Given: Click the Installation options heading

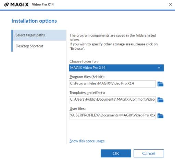Looking at the screenshot, I should click(34, 21).
